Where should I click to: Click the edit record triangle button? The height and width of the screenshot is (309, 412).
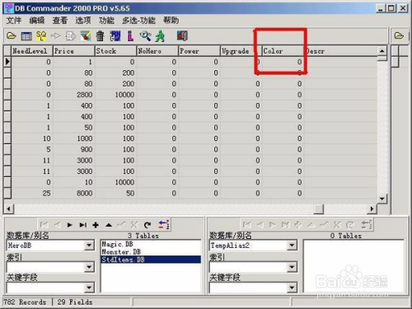point(109,225)
